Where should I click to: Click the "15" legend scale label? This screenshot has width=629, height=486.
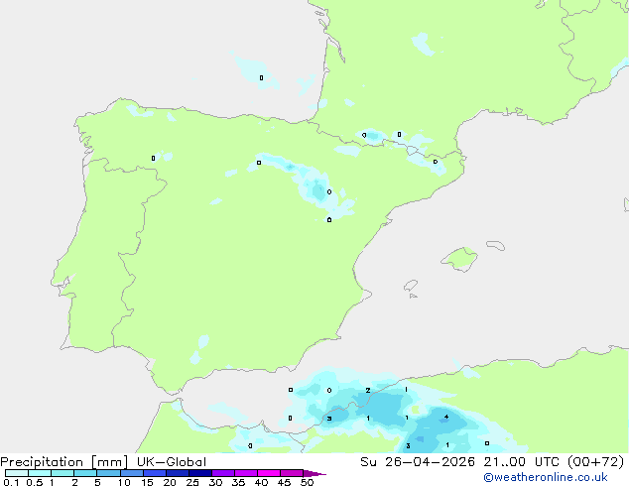[x=147, y=482]
